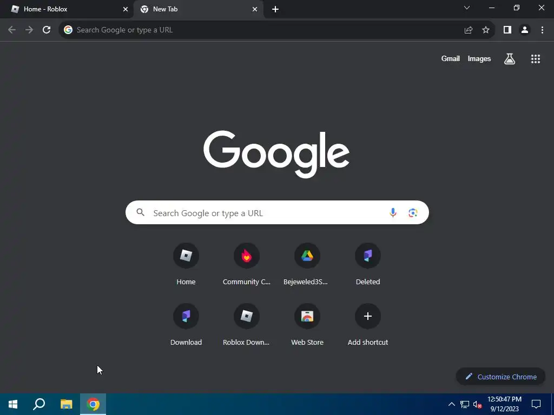Click the Google search box
Screen dimensions: 554x415
point(277,212)
